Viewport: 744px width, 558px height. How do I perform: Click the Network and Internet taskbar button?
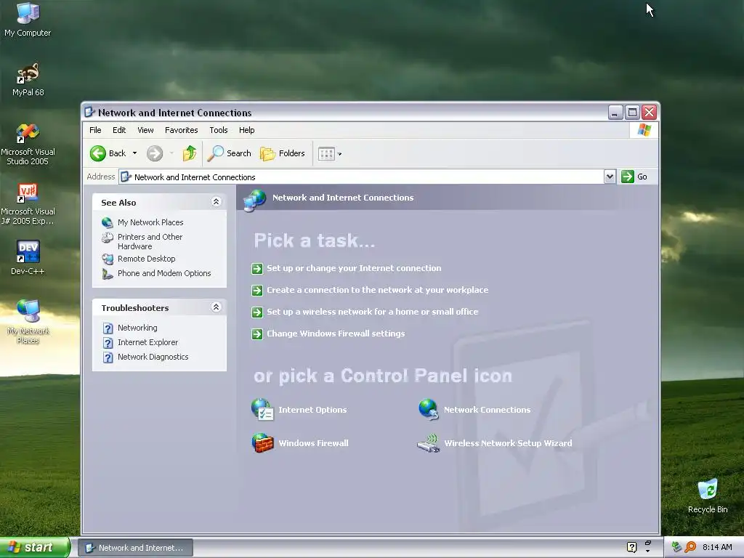134,548
